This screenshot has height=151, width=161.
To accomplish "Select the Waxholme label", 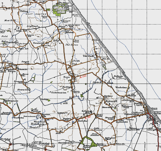I will [x=121, y=87].
